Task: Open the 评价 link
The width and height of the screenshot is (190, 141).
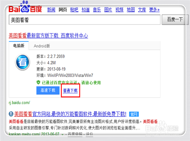Action: tap(89, 134)
